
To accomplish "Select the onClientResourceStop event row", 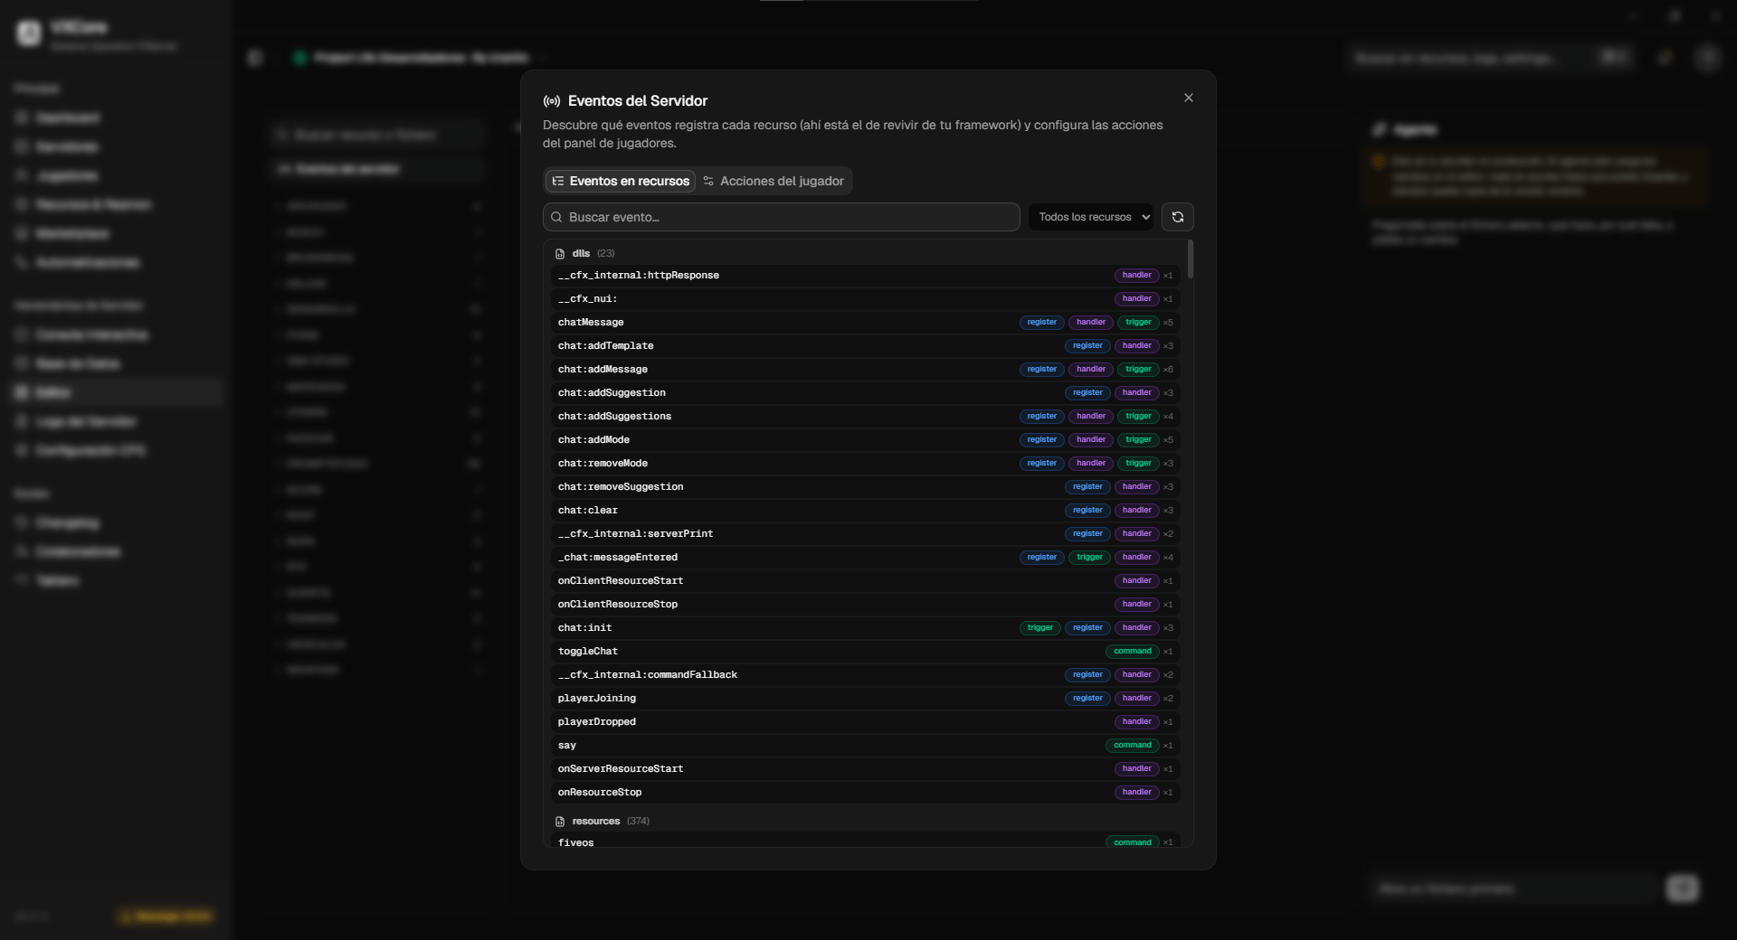I will coord(866,604).
